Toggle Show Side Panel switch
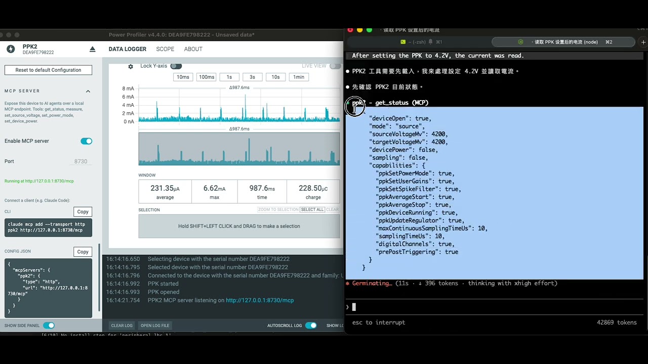The width and height of the screenshot is (648, 364). tap(49, 326)
